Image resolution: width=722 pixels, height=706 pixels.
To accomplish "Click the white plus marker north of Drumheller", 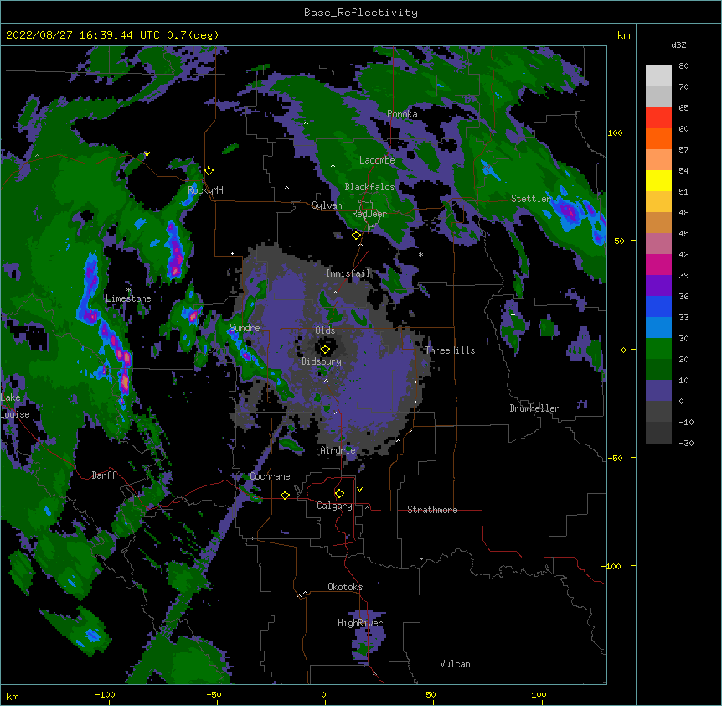I will (x=513, y=314).
